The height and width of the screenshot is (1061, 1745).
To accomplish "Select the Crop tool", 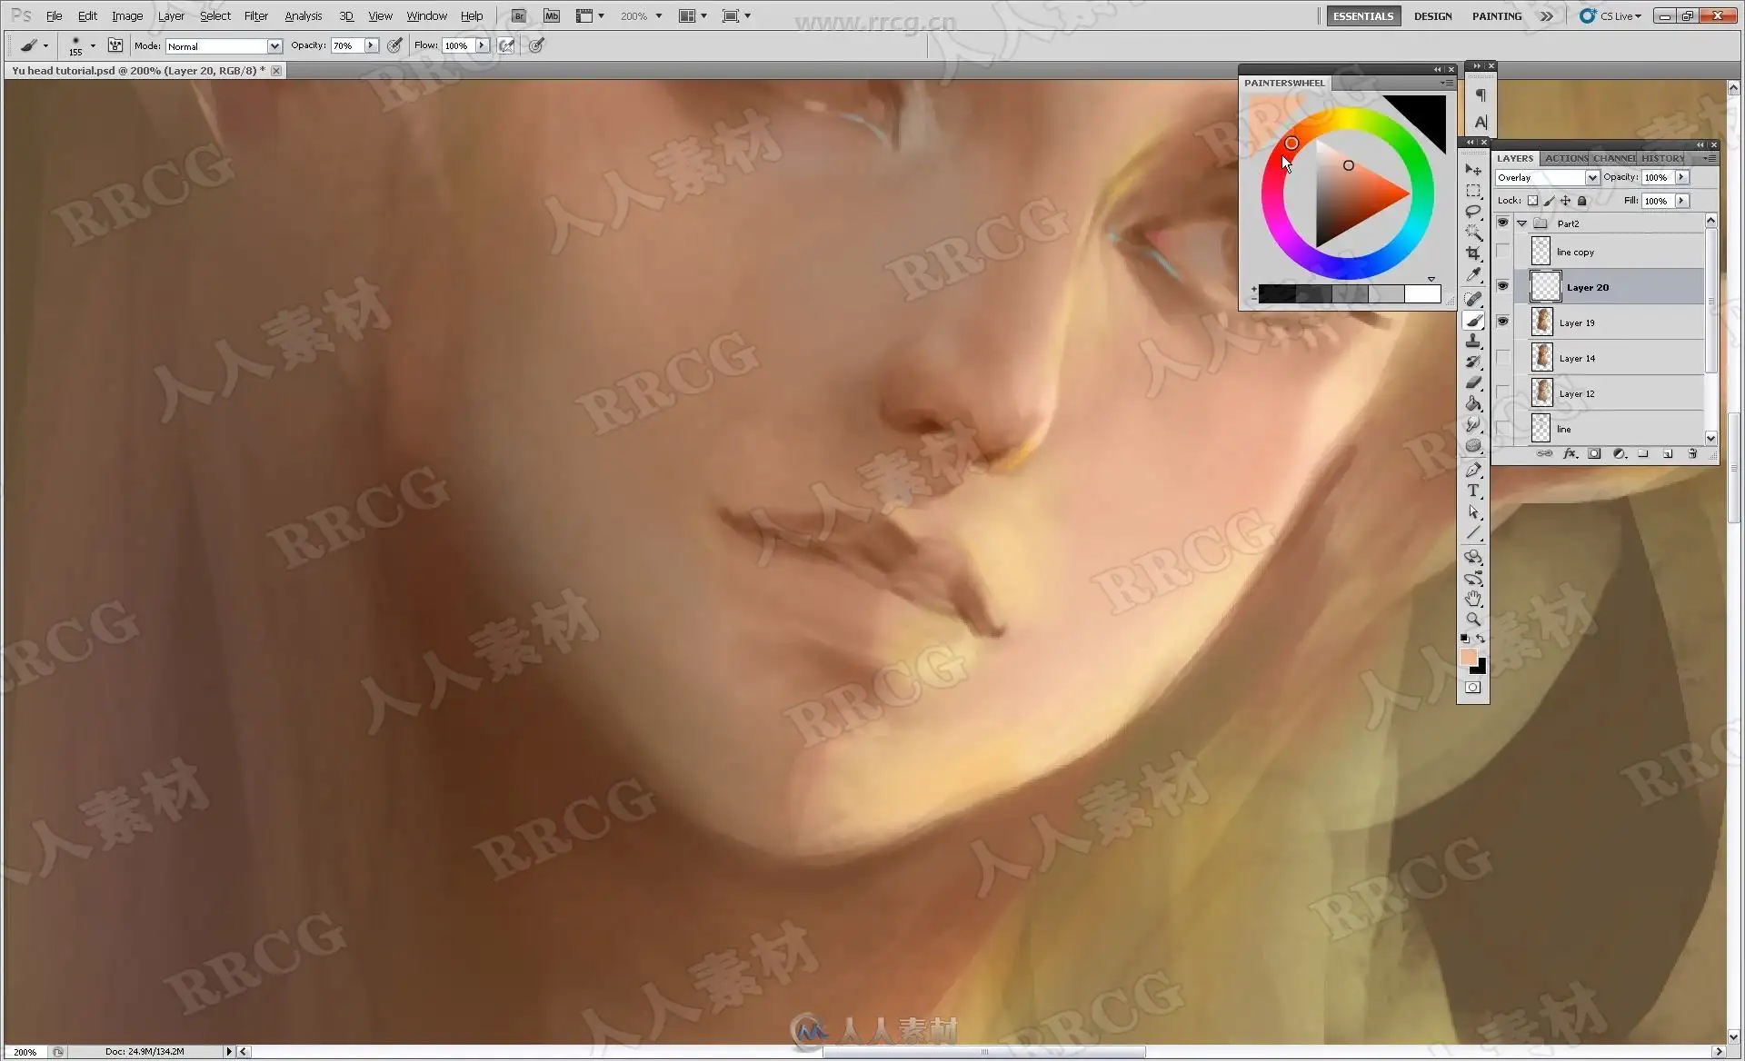I will 1473,253.
